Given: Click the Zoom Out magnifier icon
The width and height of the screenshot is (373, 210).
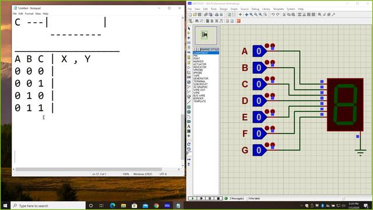Looking at the screenshot, I should tap(256, 15).
